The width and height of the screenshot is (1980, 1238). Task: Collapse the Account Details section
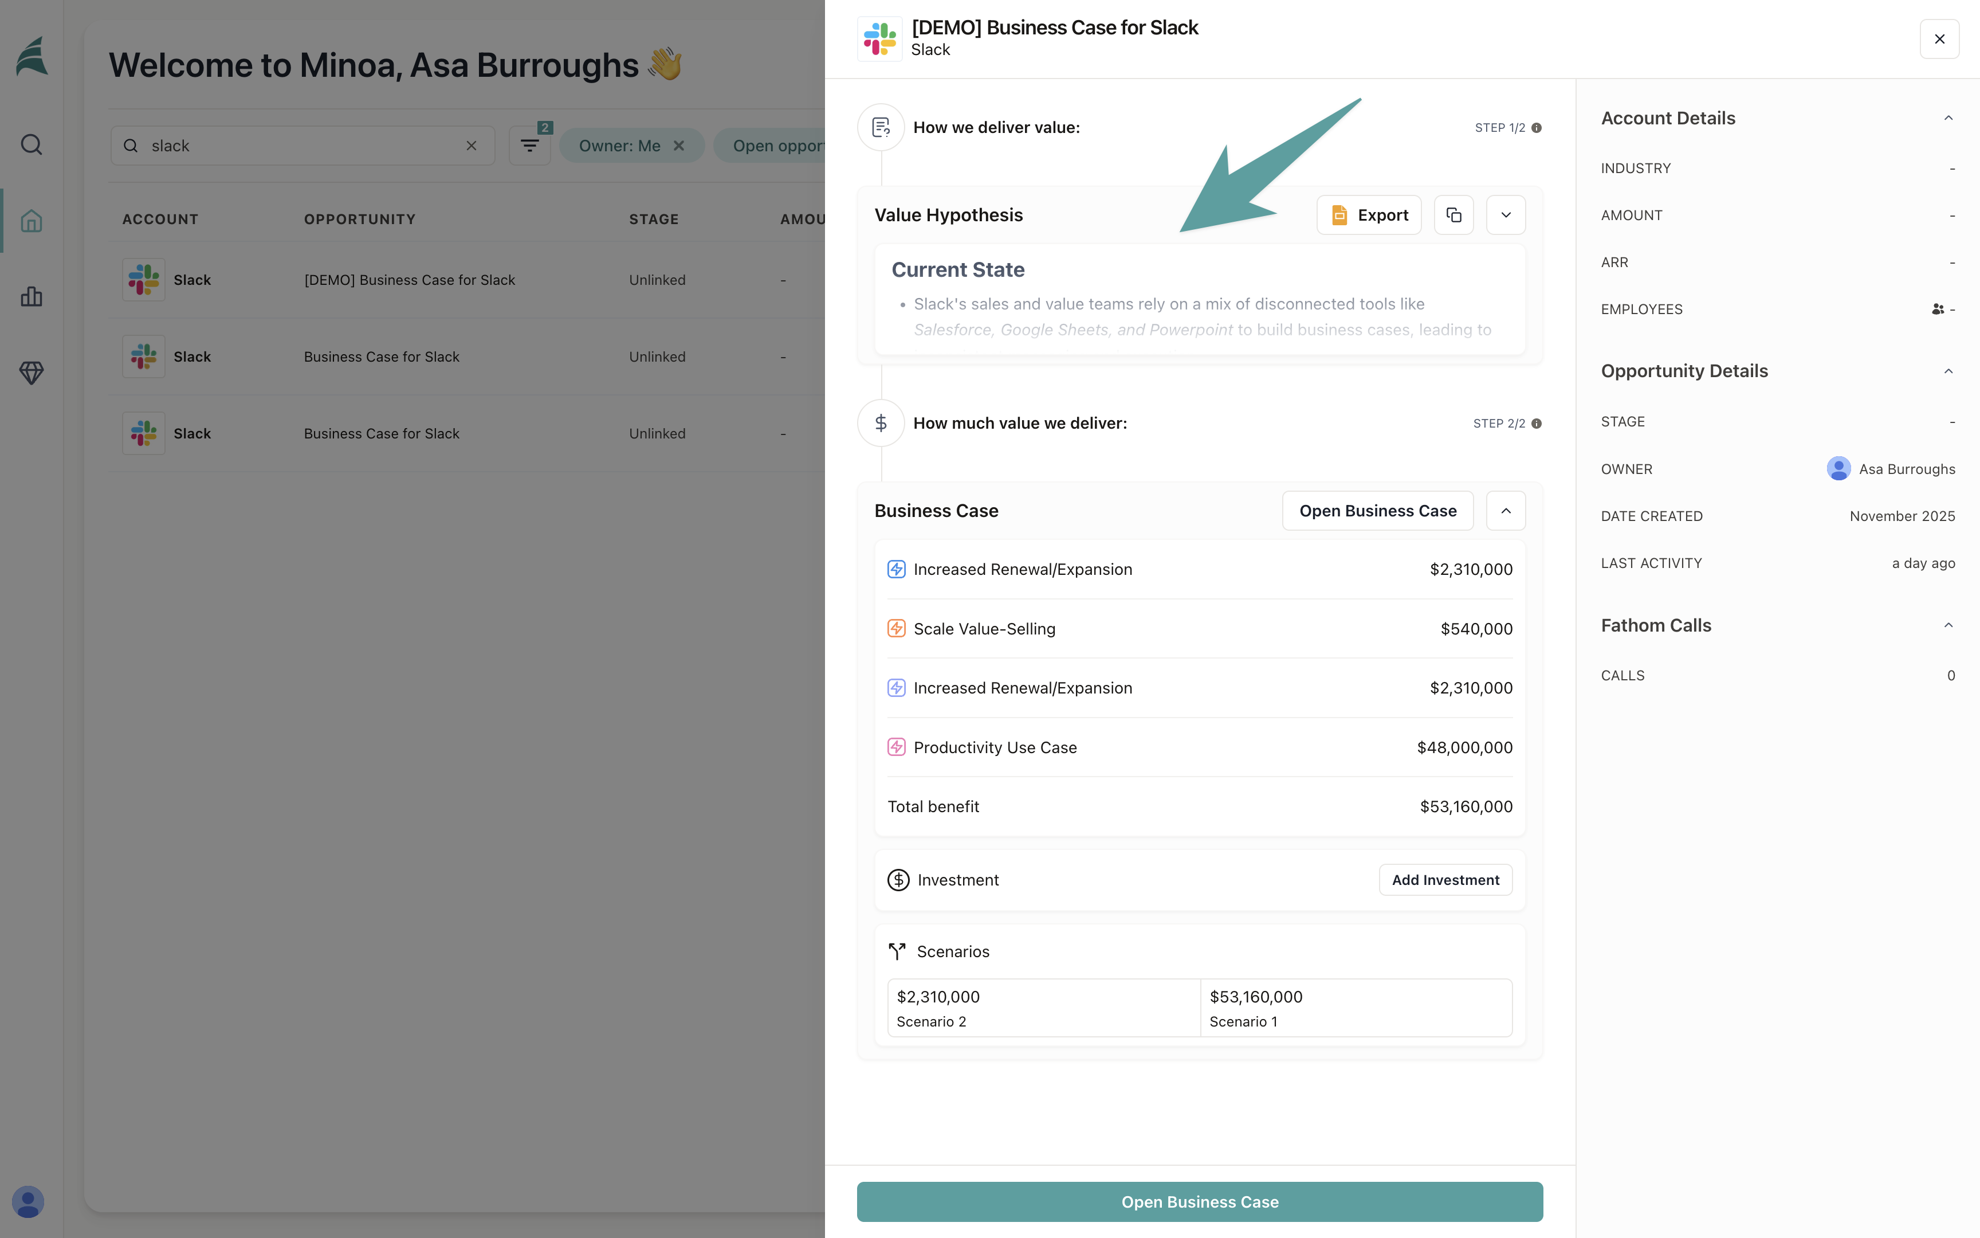click(x=1948, y=118)
